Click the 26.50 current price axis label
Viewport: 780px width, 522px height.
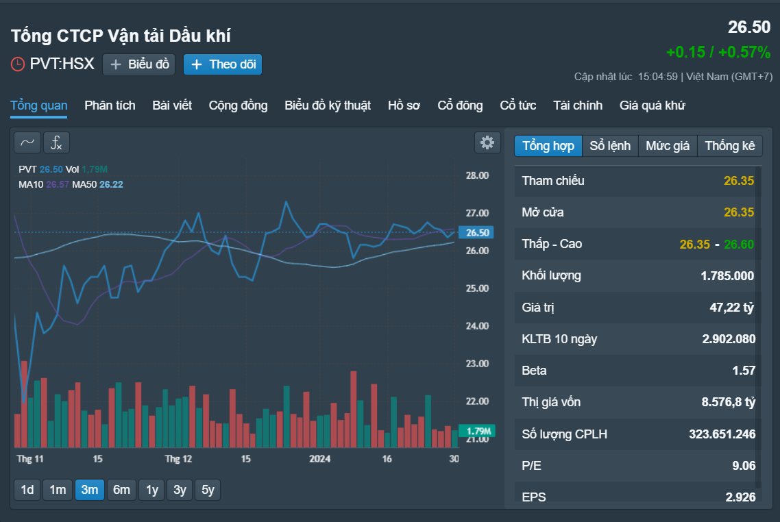[x=476, y=233]
